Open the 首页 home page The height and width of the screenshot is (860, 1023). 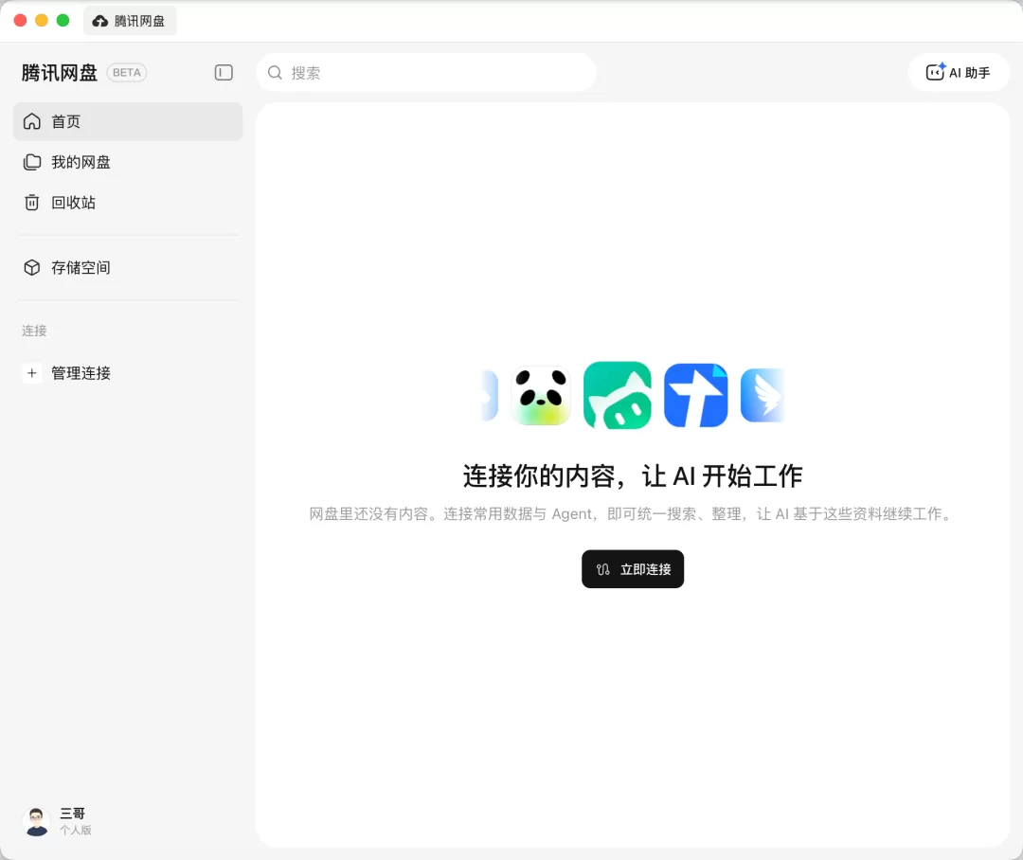tap(128, 121)
